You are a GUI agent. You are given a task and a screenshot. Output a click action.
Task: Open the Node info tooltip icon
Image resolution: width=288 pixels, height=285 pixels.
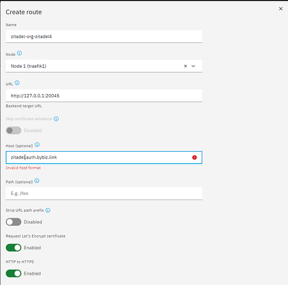pos(19,54)
